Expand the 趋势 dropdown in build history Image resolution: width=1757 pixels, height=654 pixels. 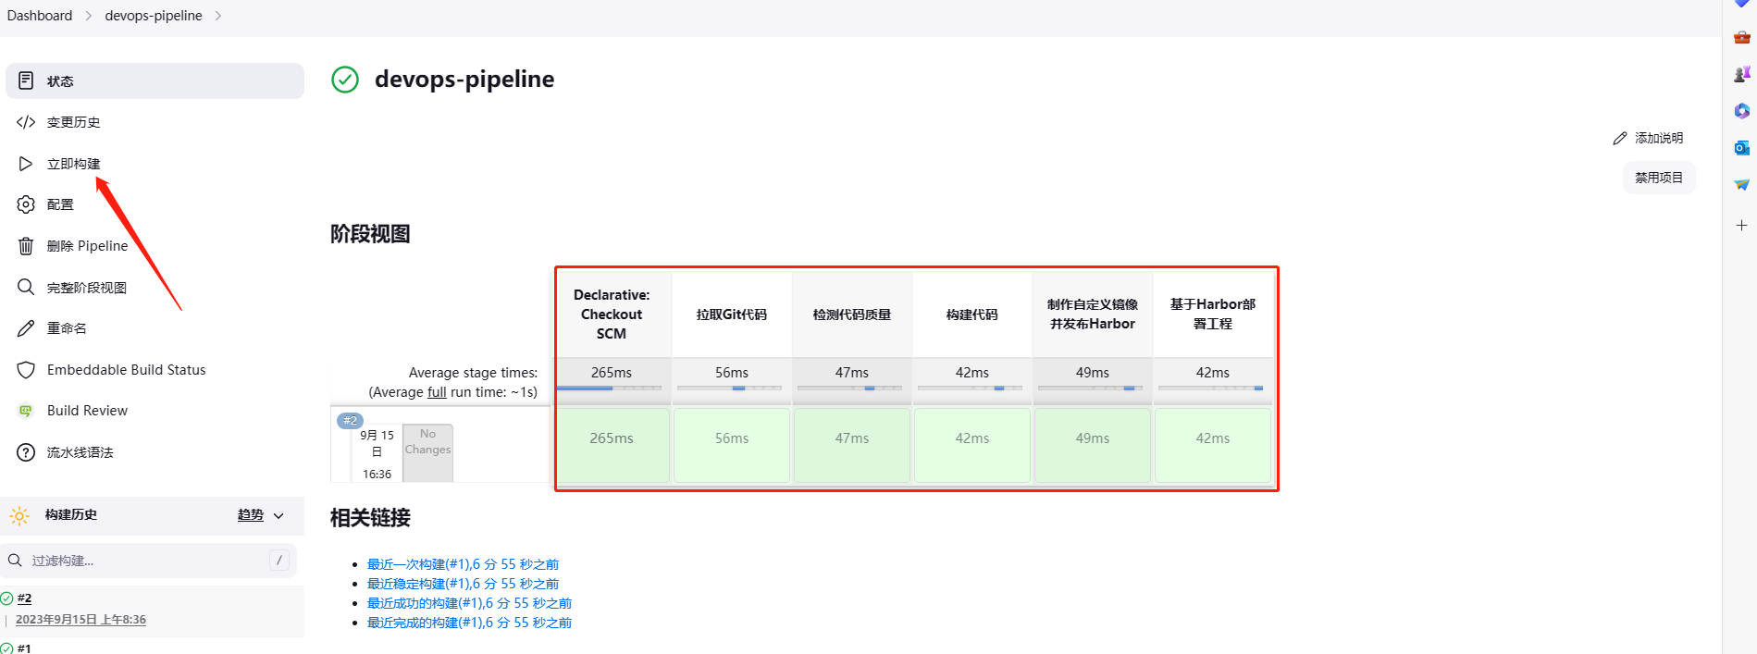click(278, 515)
